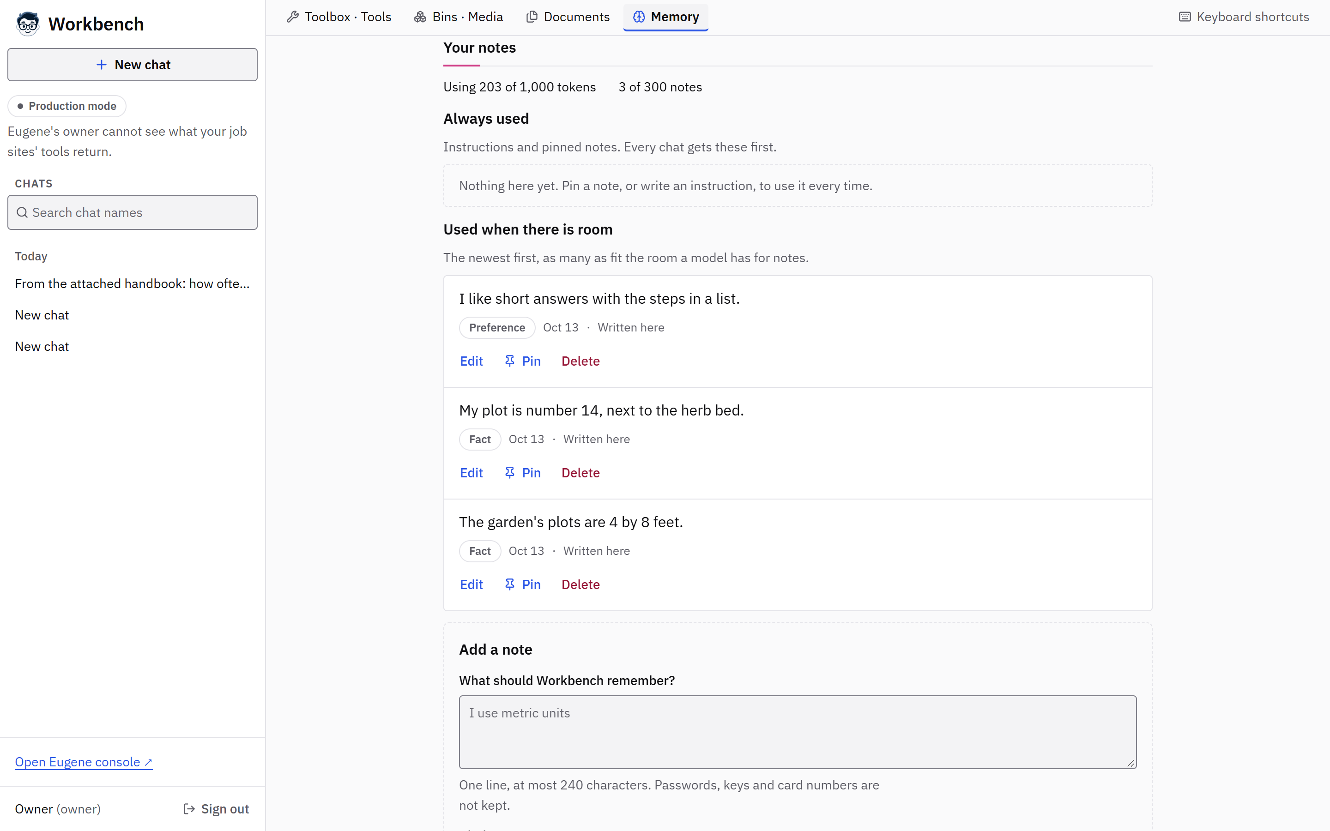Viewport: 1330px width, 831px height.
Task: Open Keyboard shortcuts
Action: pos(1244,17)
